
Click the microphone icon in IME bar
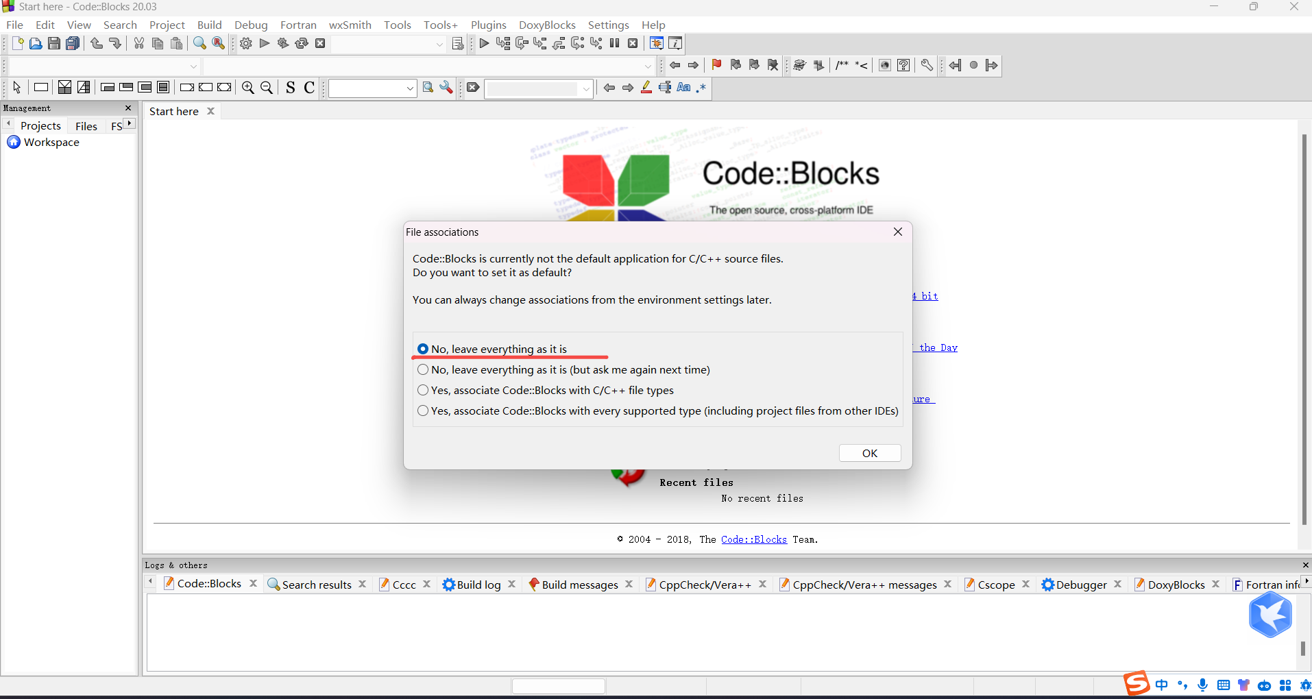[1203, 685]
